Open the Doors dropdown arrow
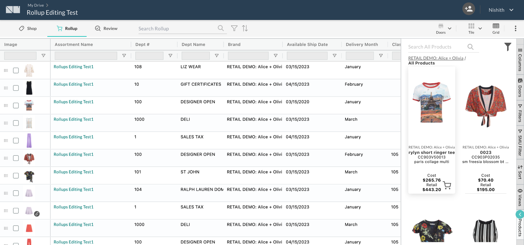The width and height of the screenshot is (524, 245). [x=450, y=28]
